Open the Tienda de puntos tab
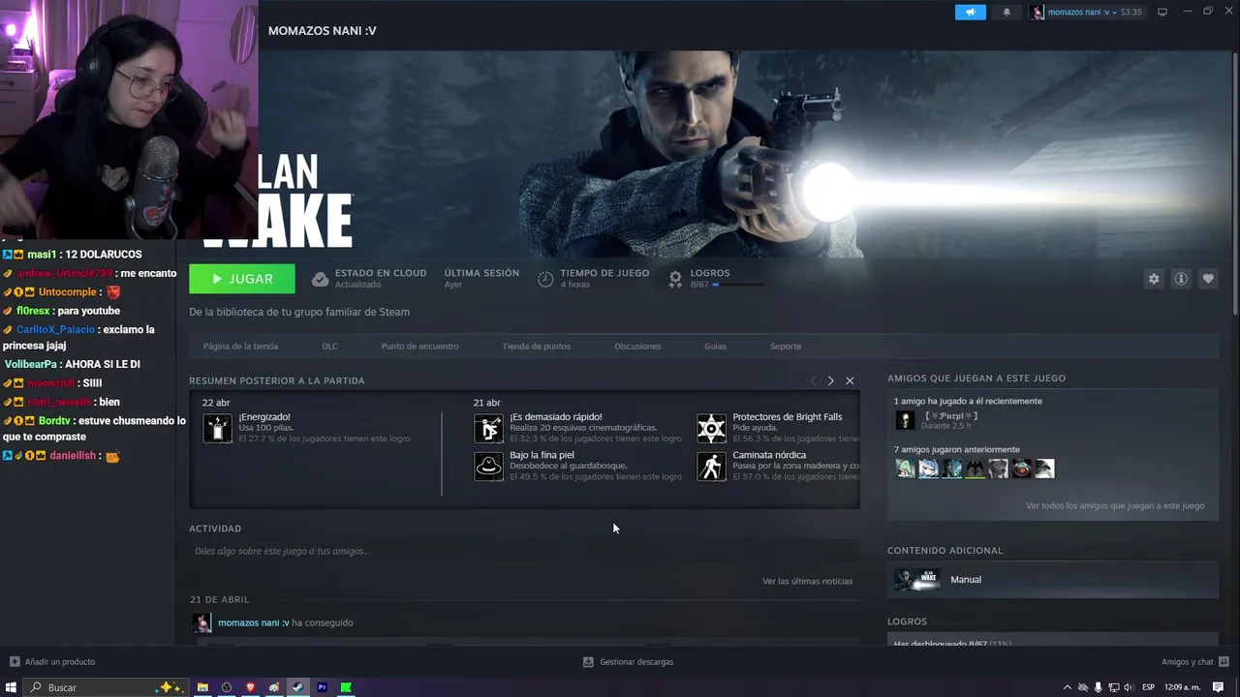The height and width of the screenshot is (697, 1240). pyautogui.click(x=536, y=347)
